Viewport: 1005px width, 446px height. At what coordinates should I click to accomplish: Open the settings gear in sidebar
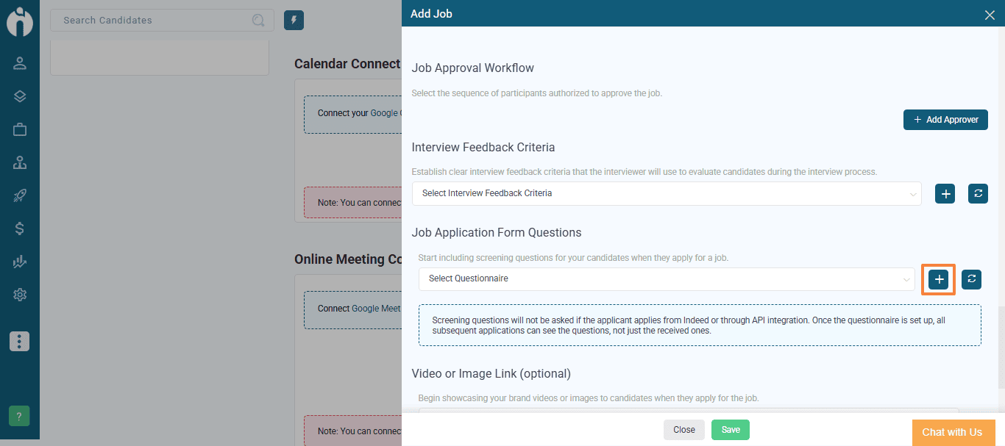tap(20, 295)
